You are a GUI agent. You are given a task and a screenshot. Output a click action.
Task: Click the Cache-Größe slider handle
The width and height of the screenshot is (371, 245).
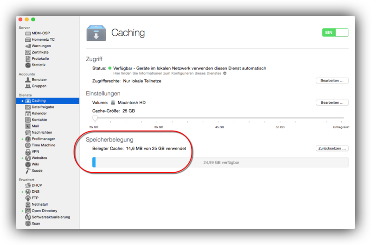95,119
